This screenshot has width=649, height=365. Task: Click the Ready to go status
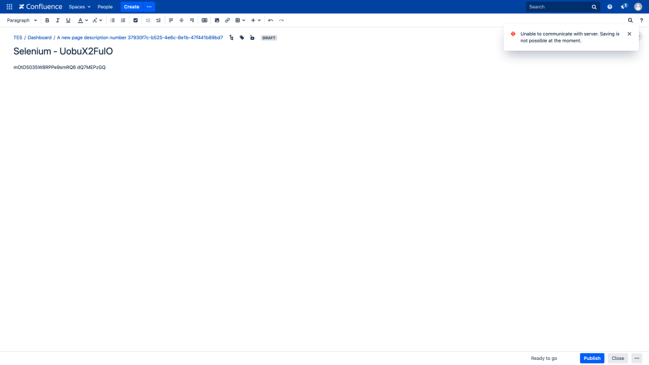[x=544, y=359]
